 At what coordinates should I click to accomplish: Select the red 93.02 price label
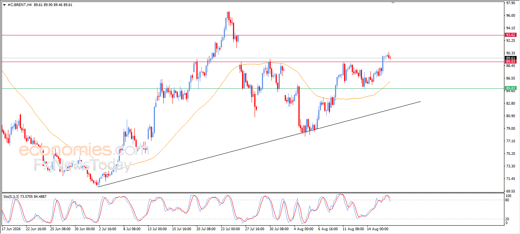coord(510,35)
